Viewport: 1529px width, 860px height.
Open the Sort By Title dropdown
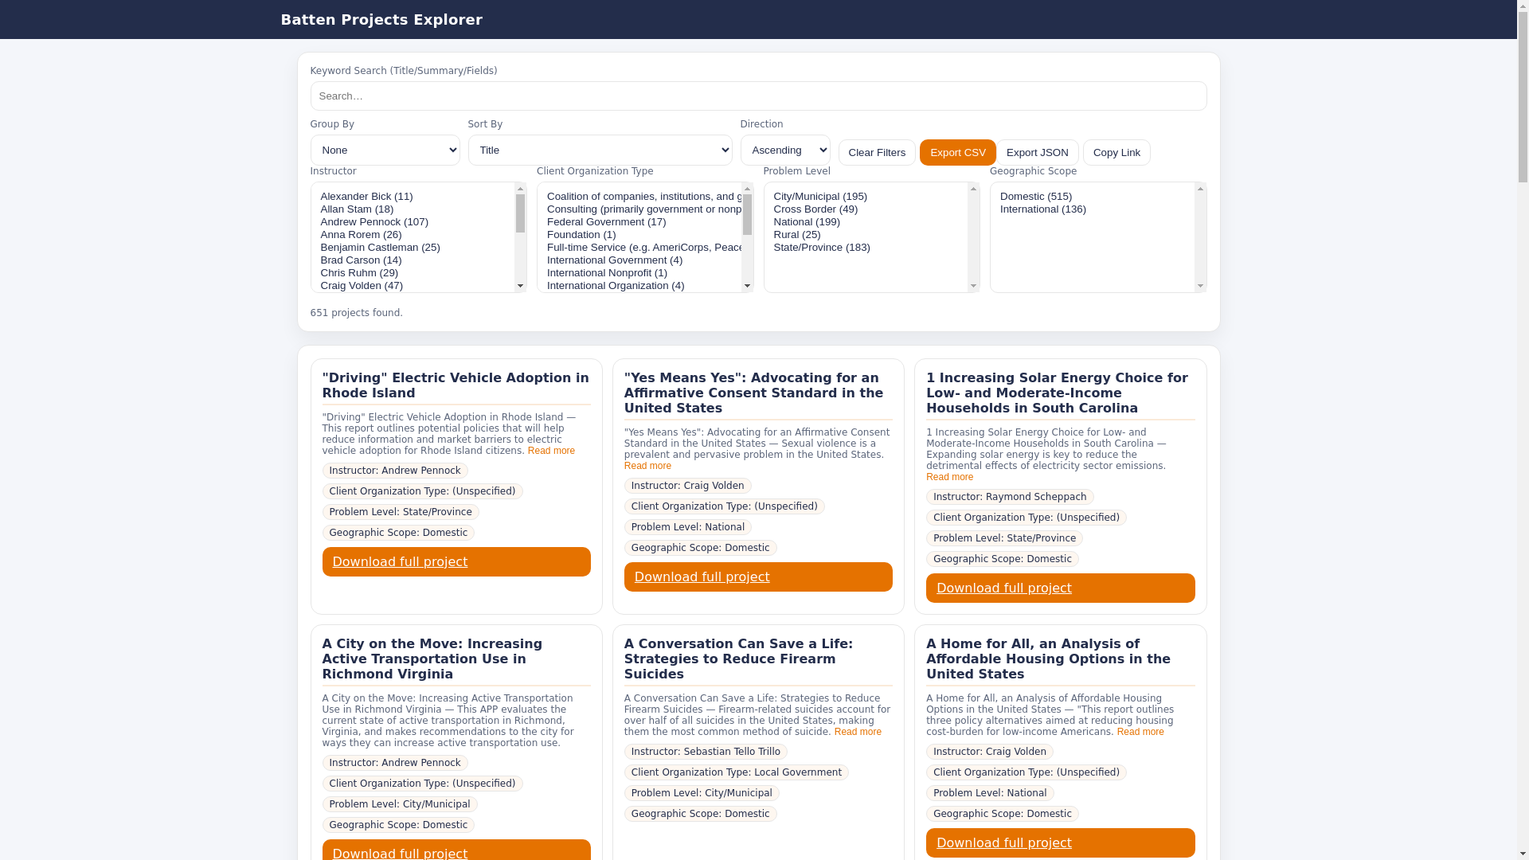[x=600, y=150]
